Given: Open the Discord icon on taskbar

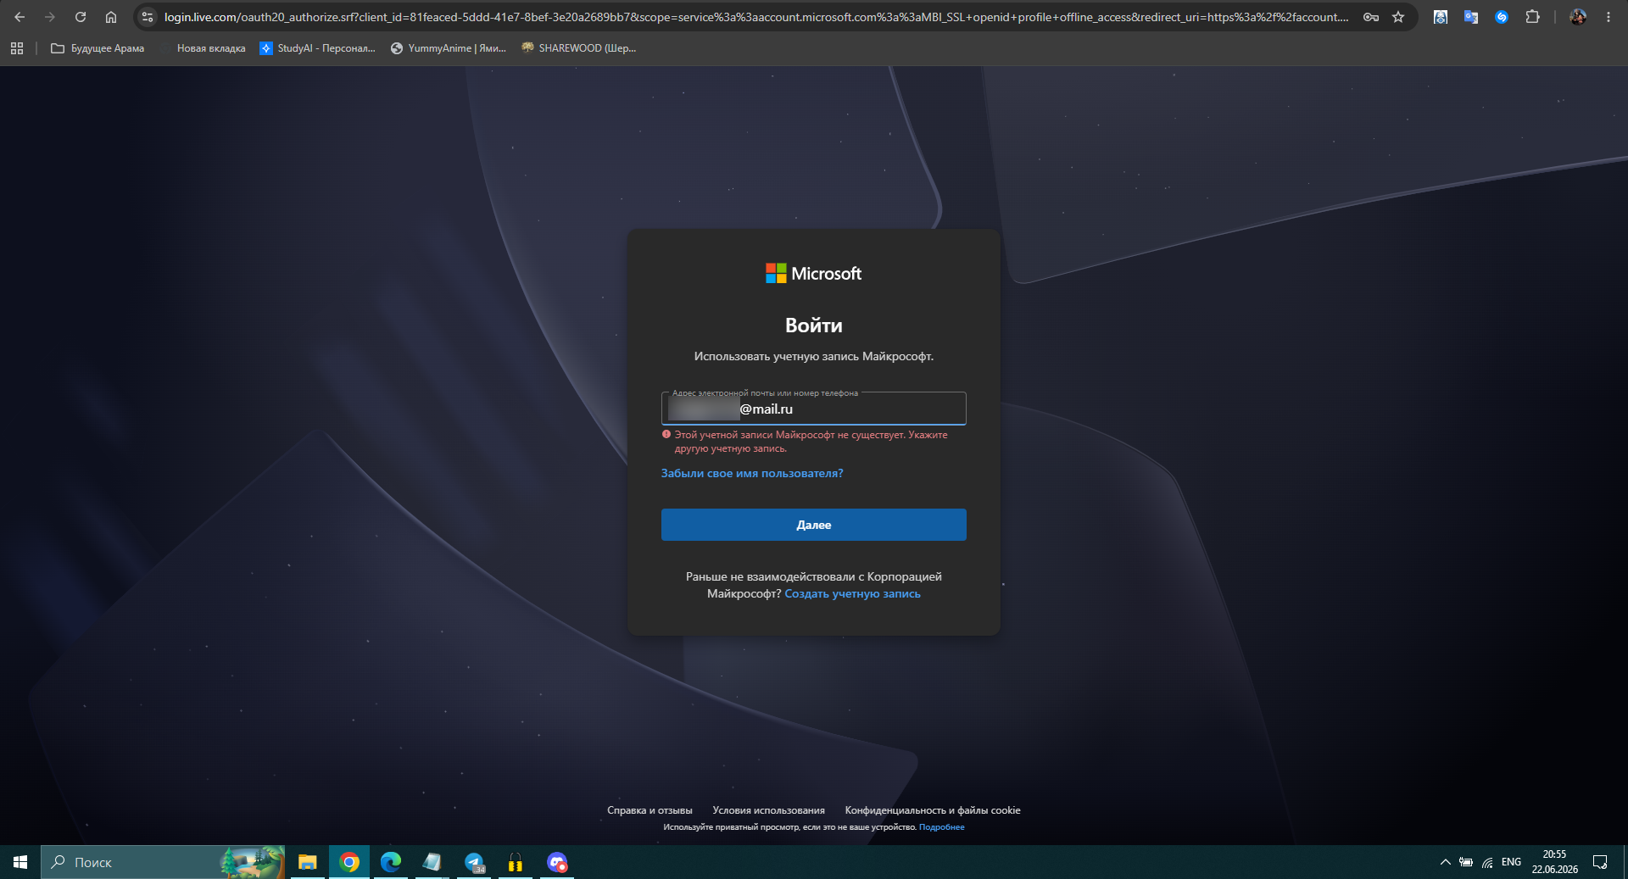Looking at the screenshot, I should coord(557,862).
